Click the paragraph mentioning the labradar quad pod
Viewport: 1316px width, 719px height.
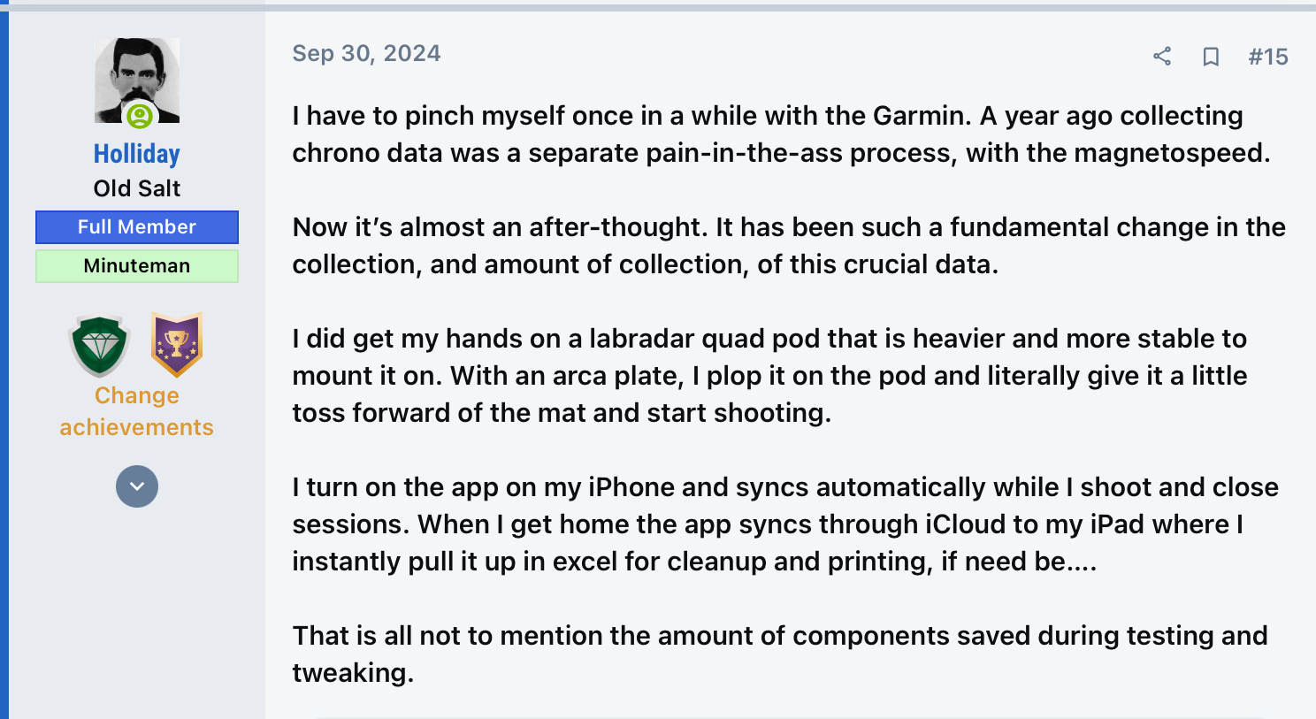click(x=769, y=376)
